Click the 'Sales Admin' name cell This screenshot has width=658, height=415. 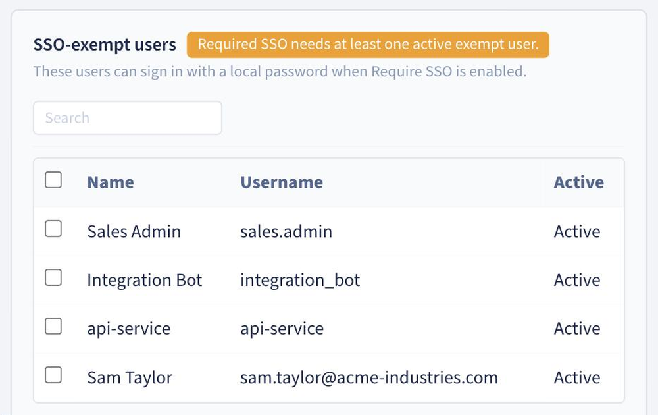134,231
